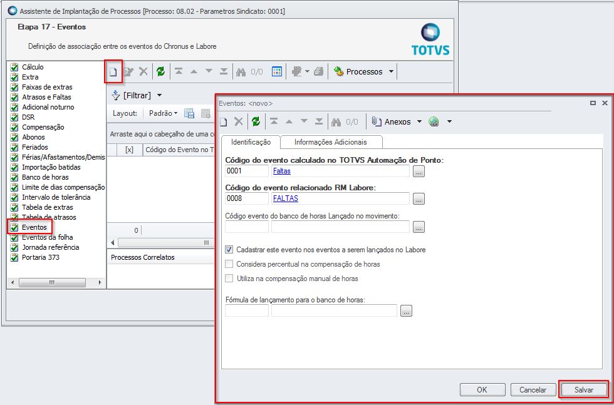Viewport: 614px width, 405px height.
Task: Select Adicional noturno step
Action: 48,107
